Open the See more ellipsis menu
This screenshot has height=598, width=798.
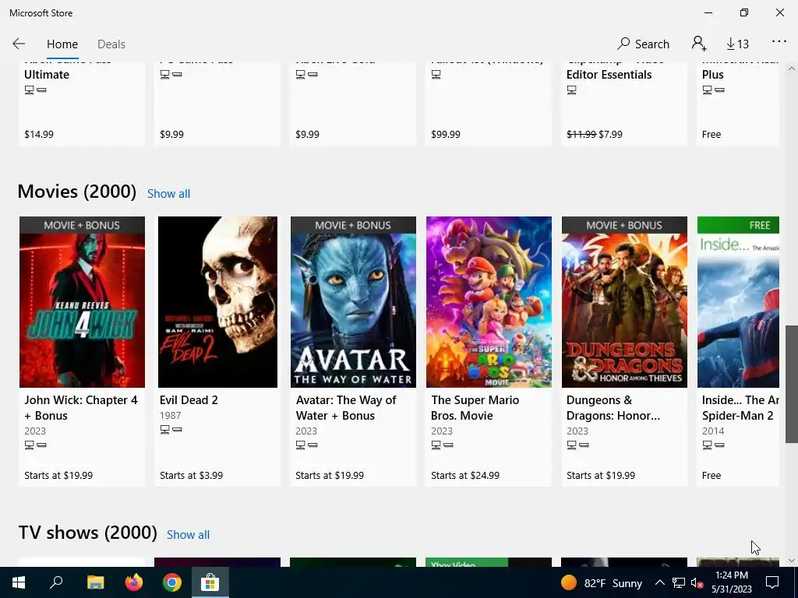(x=779, y=42)
